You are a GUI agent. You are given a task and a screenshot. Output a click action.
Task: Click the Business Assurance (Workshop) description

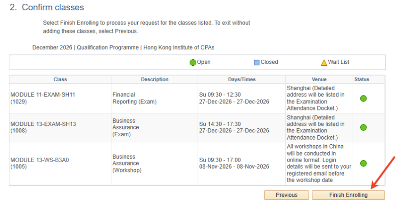tap(127, 163)
